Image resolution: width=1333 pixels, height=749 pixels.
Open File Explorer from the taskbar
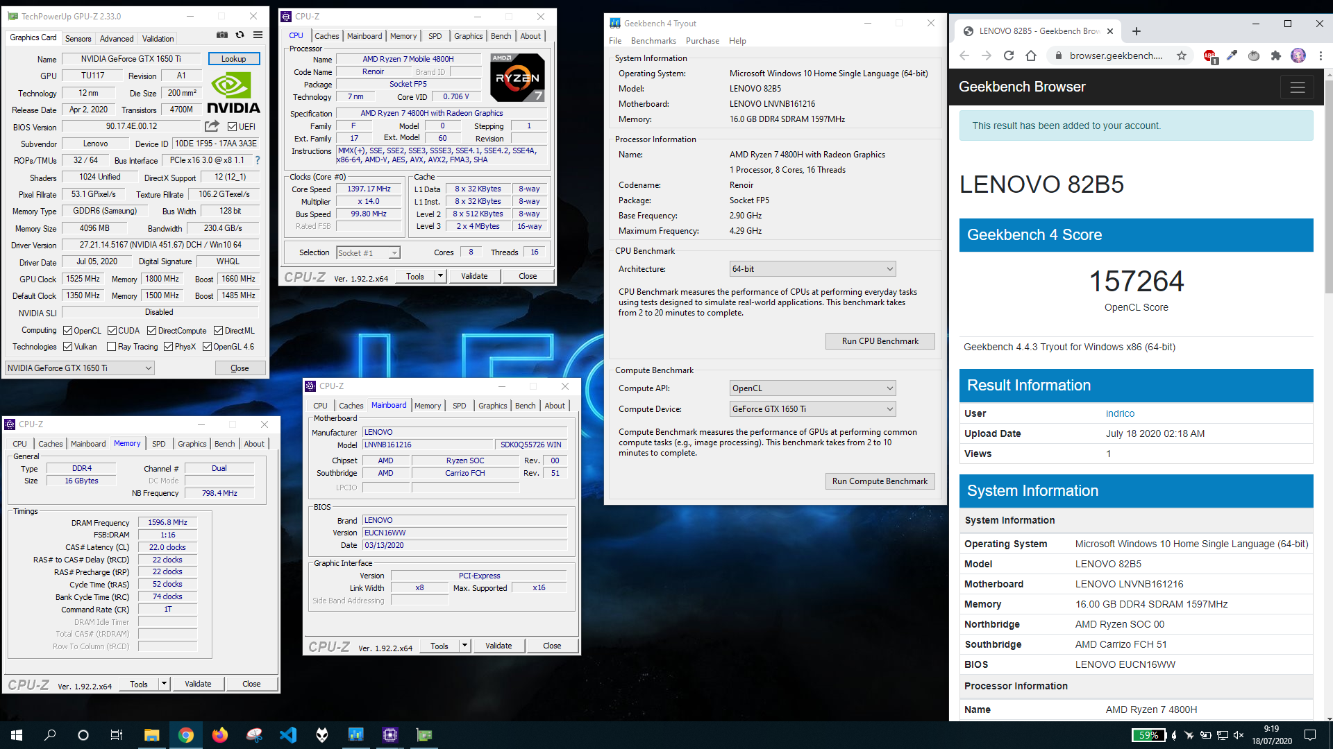[151, 735]
